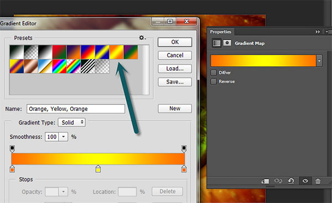This screenshot has height=203, width=332.
Task: Select the Copper preset swatch
Action: [31, 66]
